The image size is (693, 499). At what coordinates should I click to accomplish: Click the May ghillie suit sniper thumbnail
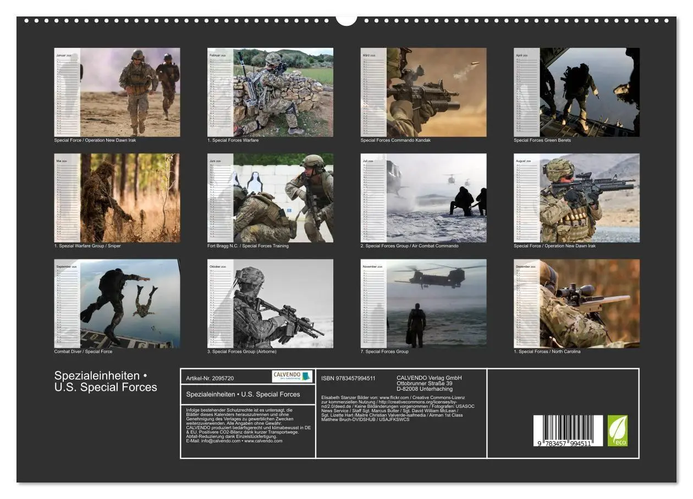[x=117, y=198]
